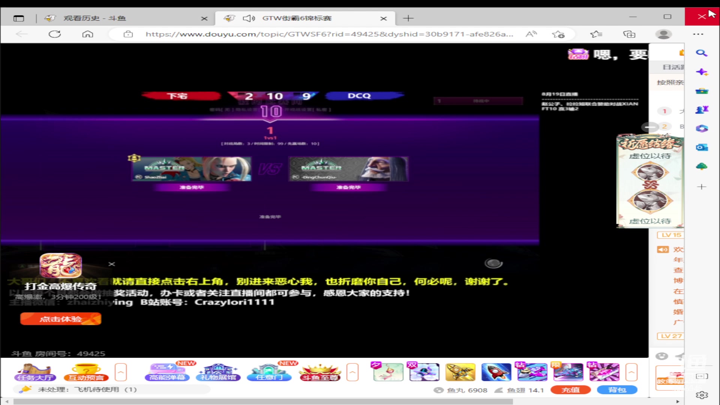This screenshot has height=405, width=720.
Task: Open the browser profile avatar
Action: click(663, 34)
